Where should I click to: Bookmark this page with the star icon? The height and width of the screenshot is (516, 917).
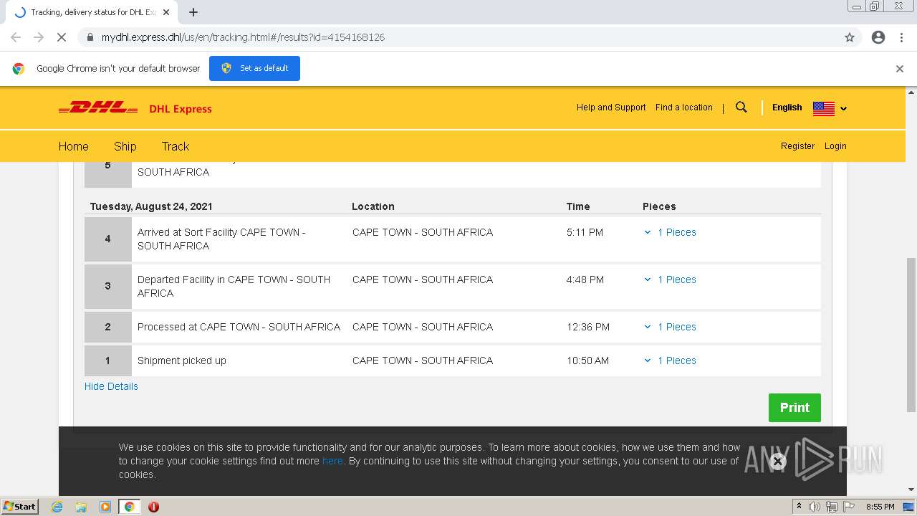850,37
